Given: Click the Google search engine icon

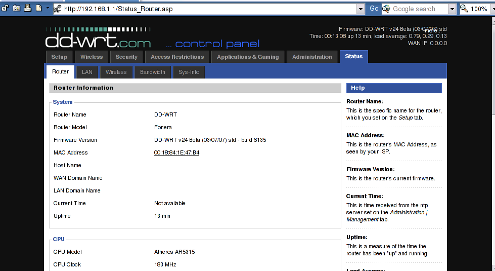Looking at the screenshot, I should coord(386,9).
